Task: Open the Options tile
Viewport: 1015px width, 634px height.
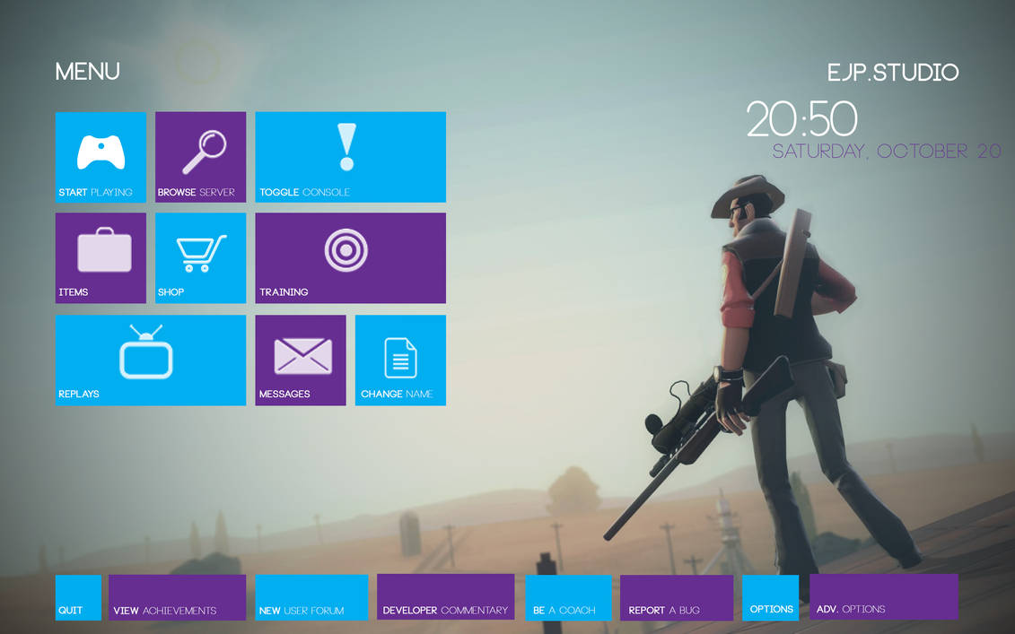Action: [x=770, y=598]
